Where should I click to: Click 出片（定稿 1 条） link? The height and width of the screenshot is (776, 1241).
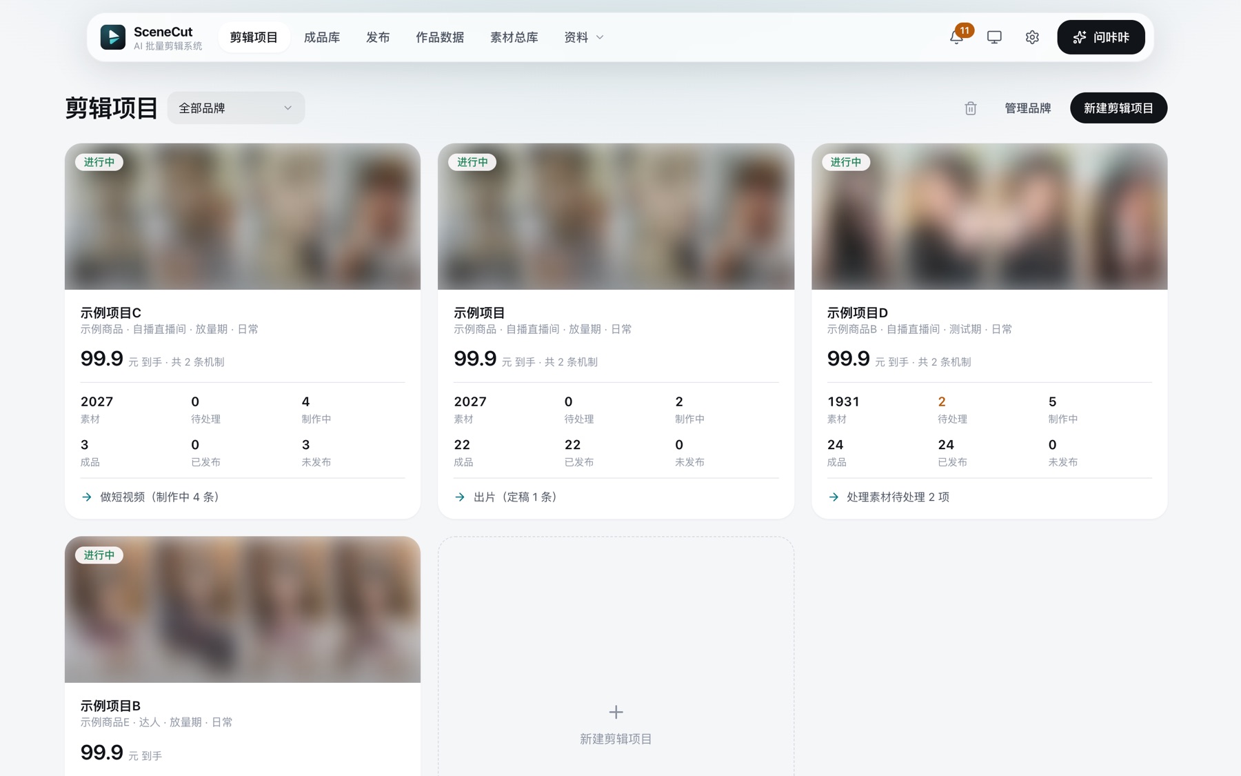point(516,497)
